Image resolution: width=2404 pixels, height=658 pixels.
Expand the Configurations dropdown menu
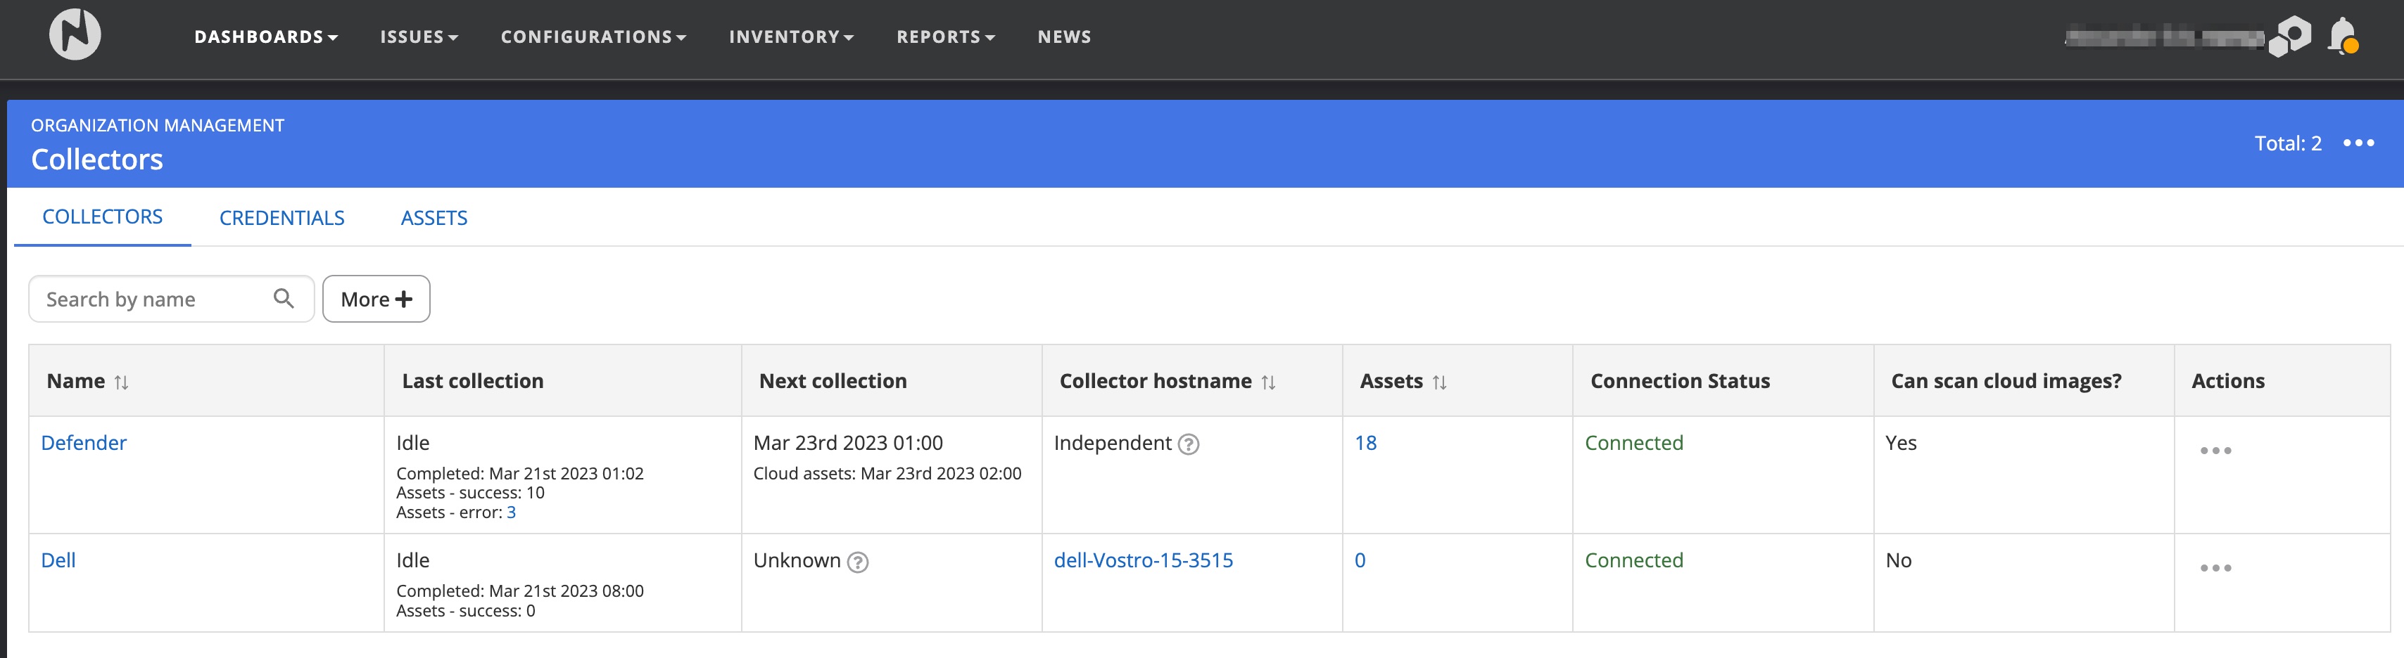593,37
